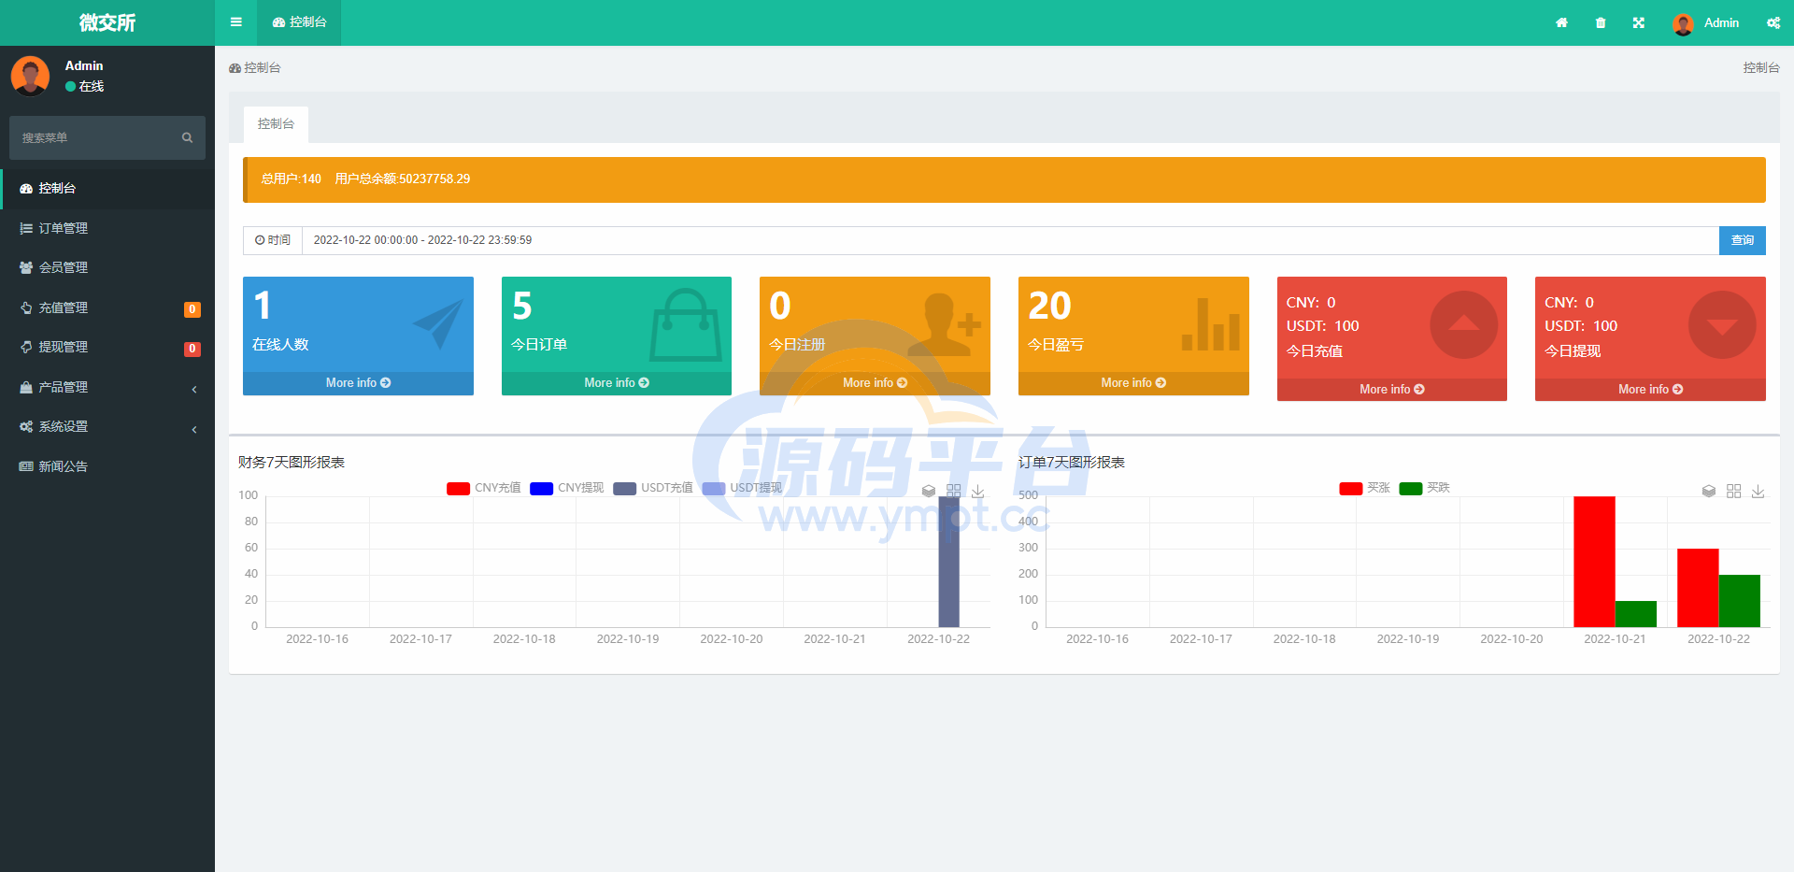Click the paper plane icon on online users card
1794x872 pixels.
[438, 323]
